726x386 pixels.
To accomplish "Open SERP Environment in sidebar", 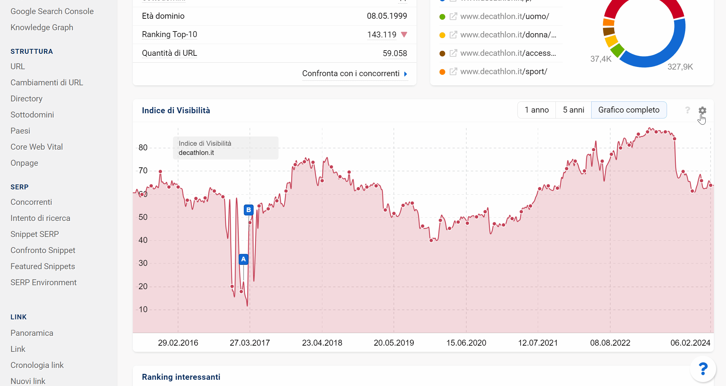I will 44,283.
